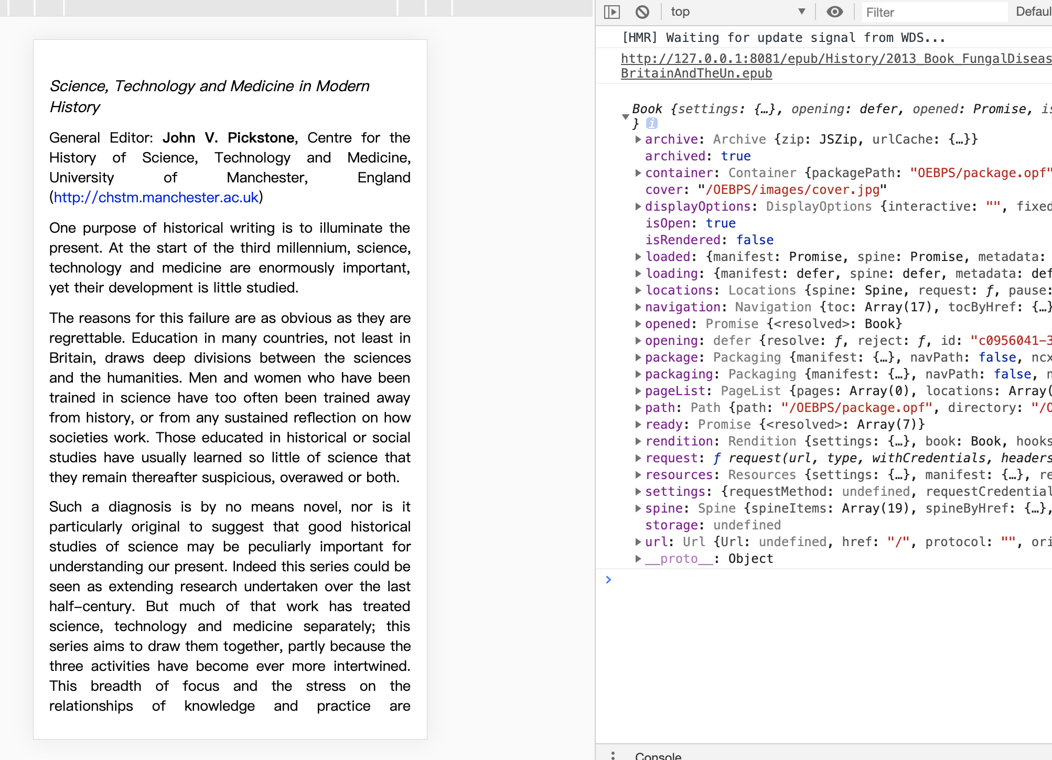Expand the ready Promise property
Viewport: 1052px width, 760px height.
(638, 425)
